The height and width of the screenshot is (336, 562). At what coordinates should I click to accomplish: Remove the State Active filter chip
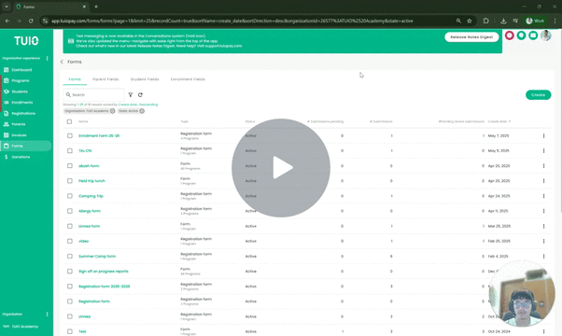pyautogui.click(x=142, y=111)
